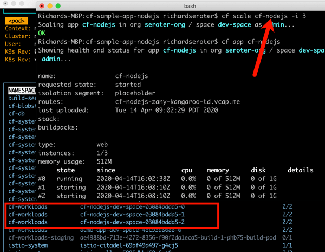Click the green OK output text

(x=42, y=33)
